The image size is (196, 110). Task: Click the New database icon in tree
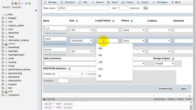6,15
